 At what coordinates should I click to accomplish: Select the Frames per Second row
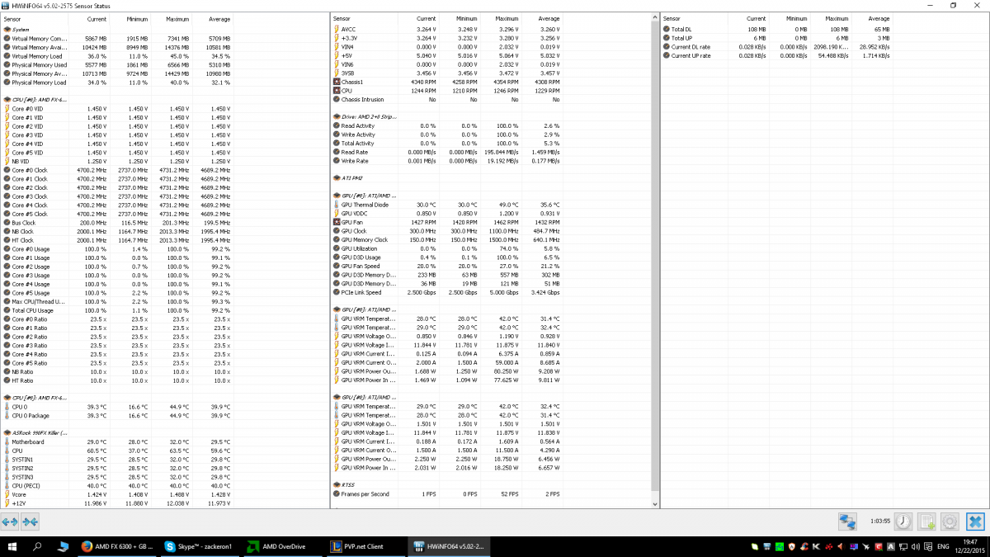click(446, 494)
